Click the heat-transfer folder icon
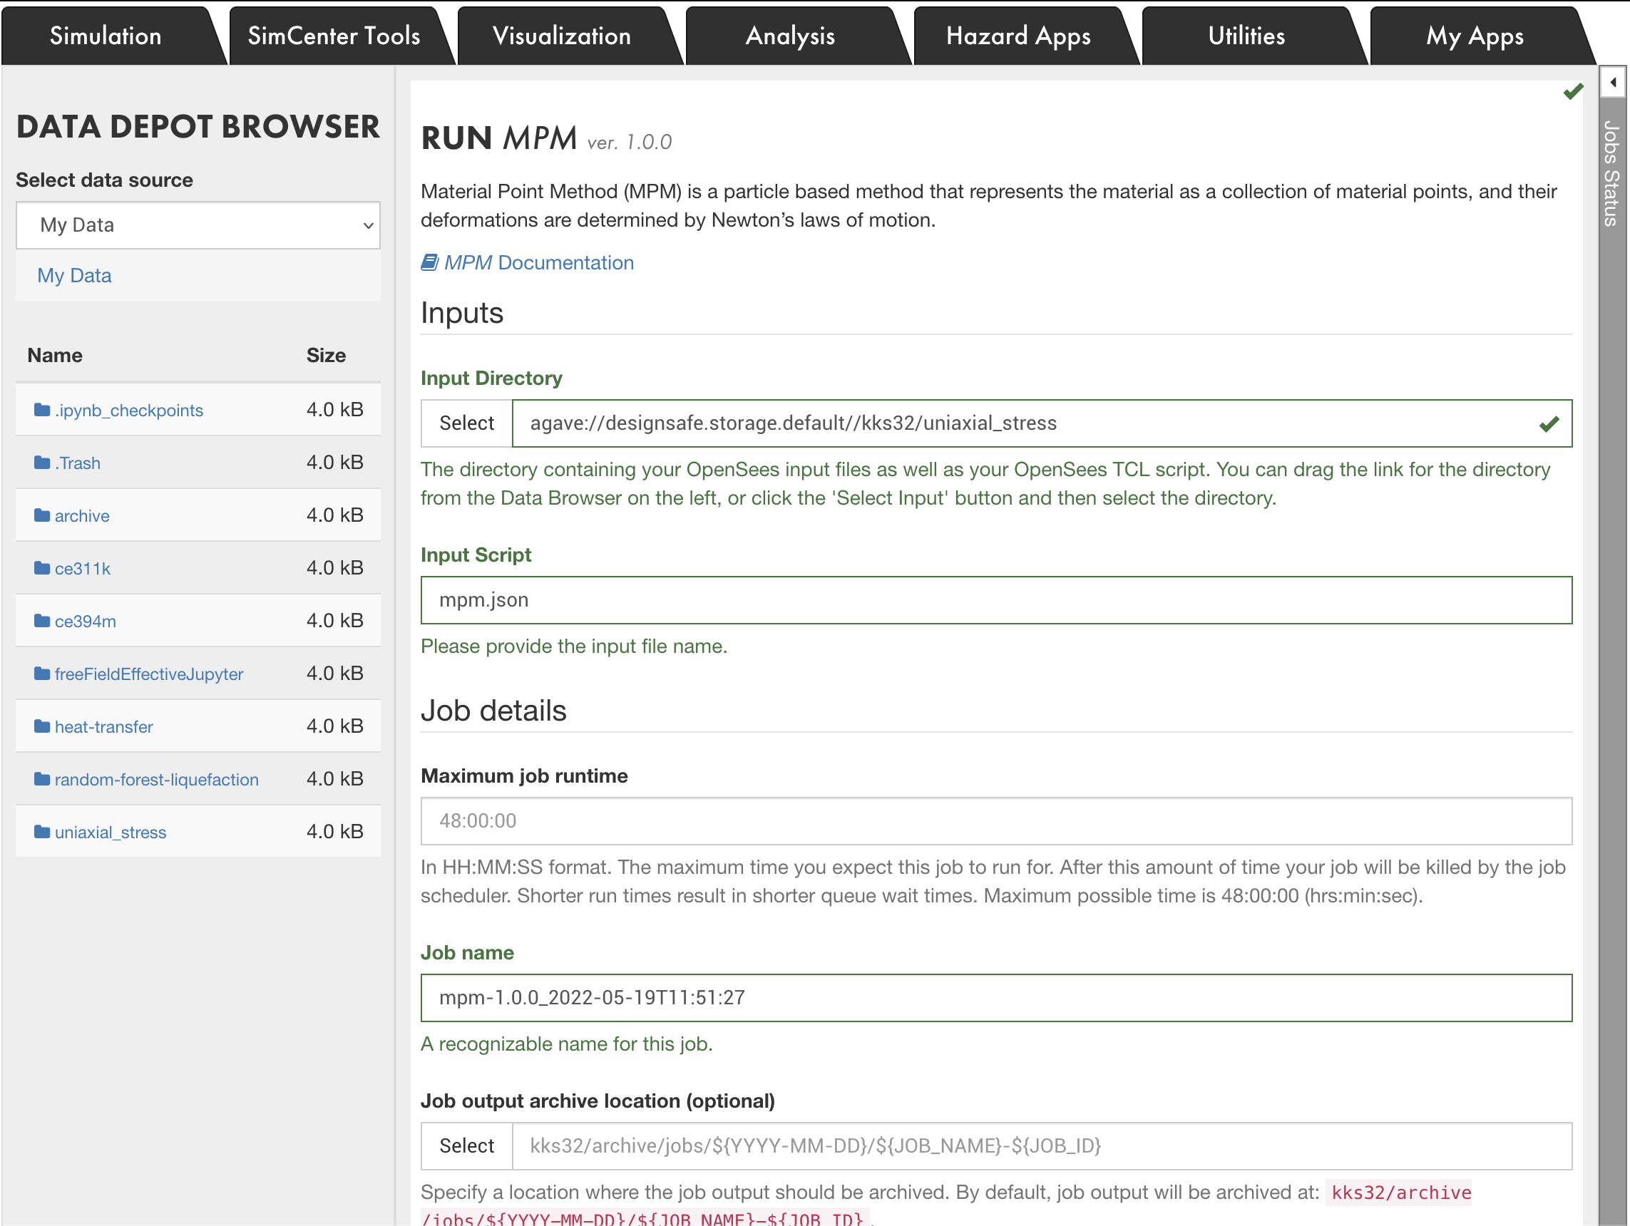The width and height of the screenshot is (1630, 1226). pos(42,726)
